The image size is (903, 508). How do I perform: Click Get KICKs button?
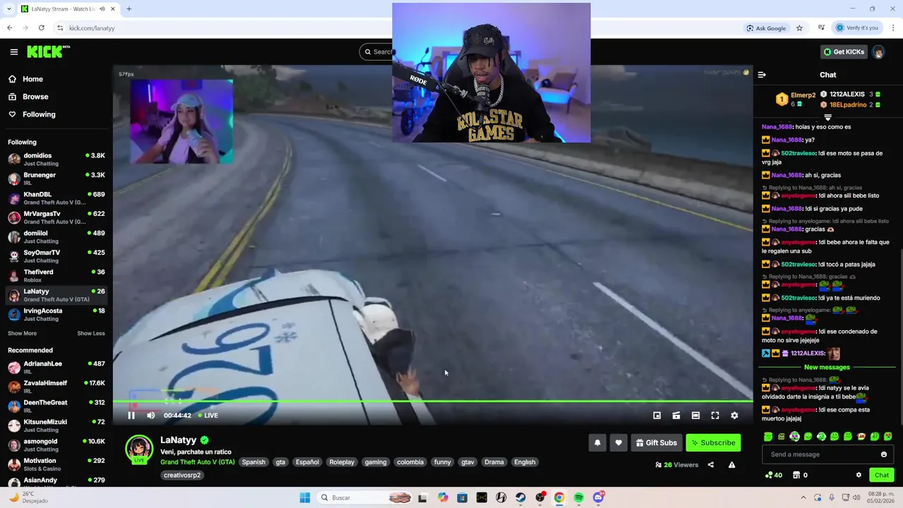tap(843, 52)
